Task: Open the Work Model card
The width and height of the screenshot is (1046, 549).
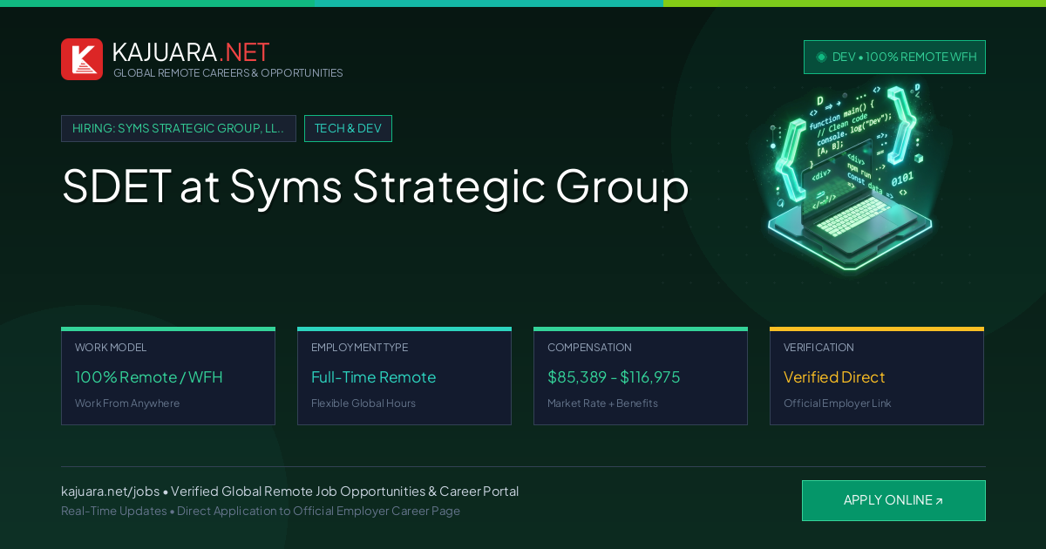Action: (x=168, y=376)
